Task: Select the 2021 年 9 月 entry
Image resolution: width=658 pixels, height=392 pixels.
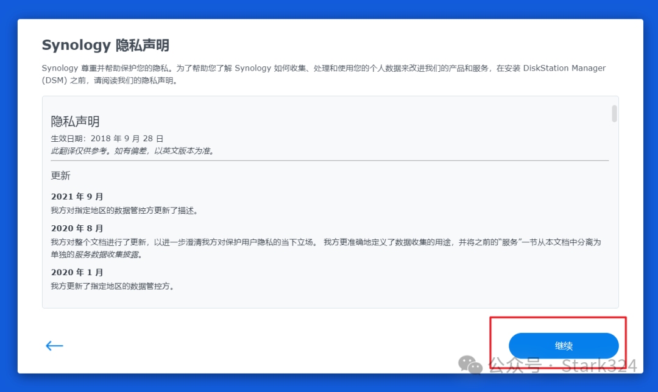Action: point(77,196)
